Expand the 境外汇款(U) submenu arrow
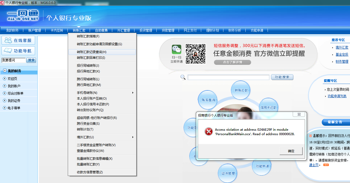Image resolution: width=350 pixels, height=183 pixels. pyautogui.click(x=133, y=137)
